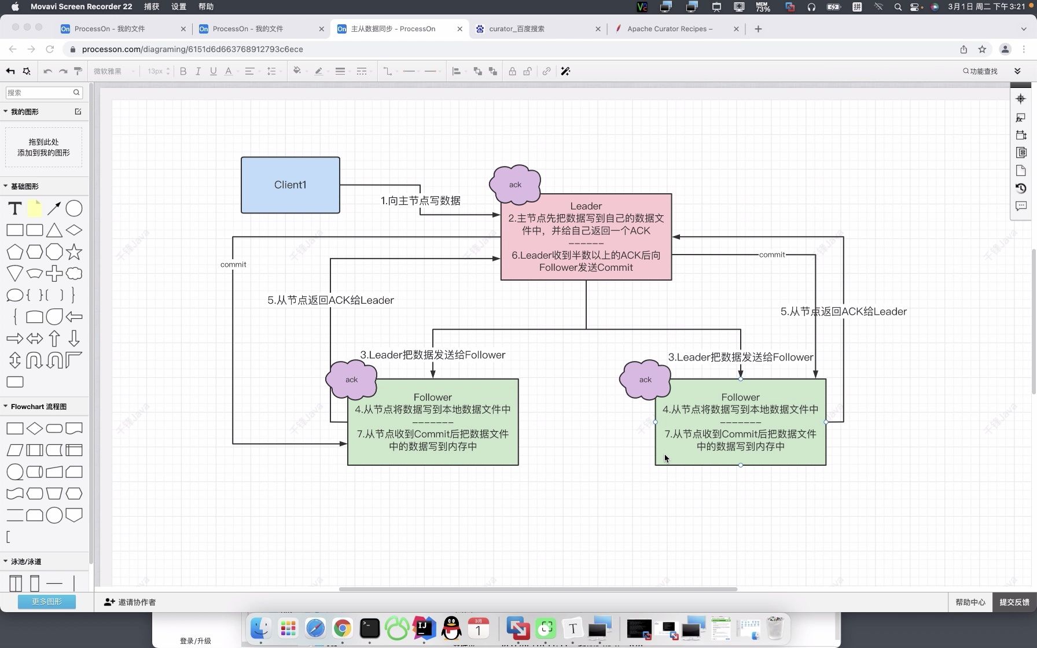This screenshot has width=1037, height=648.
Task: Open the font family dropdown
Action: point(114,71)
